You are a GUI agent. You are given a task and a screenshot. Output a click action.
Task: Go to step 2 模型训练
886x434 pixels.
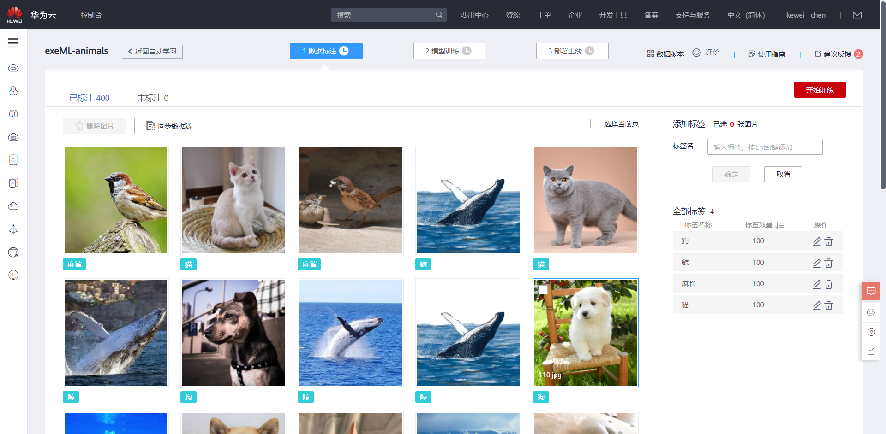point(449,51)
